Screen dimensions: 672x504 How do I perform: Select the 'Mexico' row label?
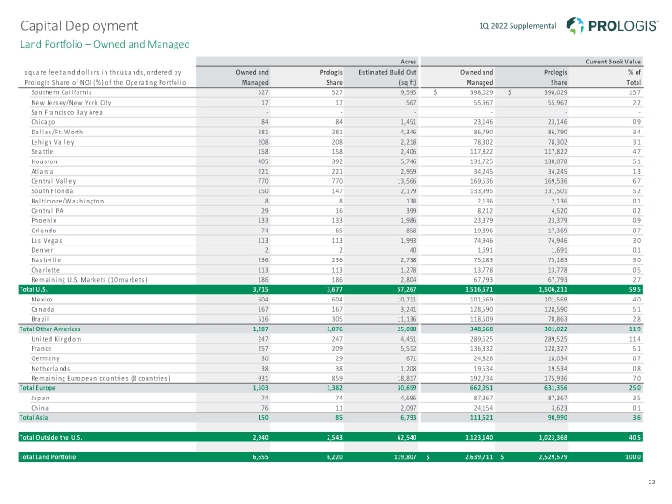[42, 300]
